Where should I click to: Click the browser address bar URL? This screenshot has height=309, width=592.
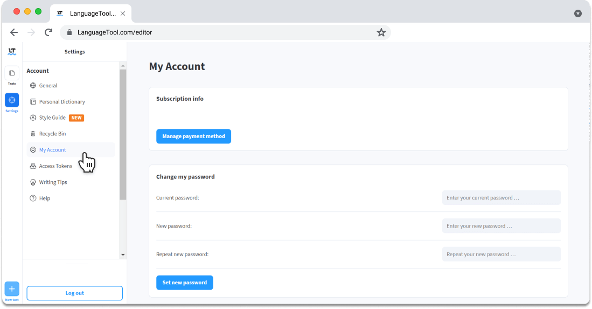(x=115, y=32)
